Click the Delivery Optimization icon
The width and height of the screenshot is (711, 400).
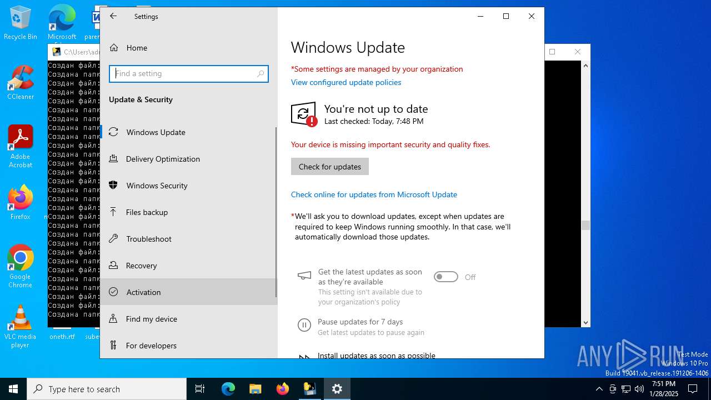(113, 159)
